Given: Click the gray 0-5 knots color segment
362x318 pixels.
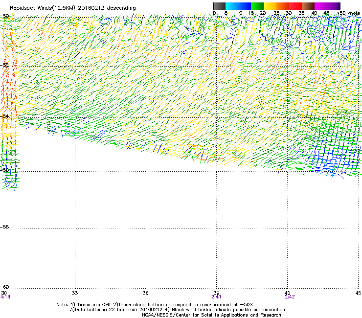Looking at the screenshot, I should coord(219,6).
